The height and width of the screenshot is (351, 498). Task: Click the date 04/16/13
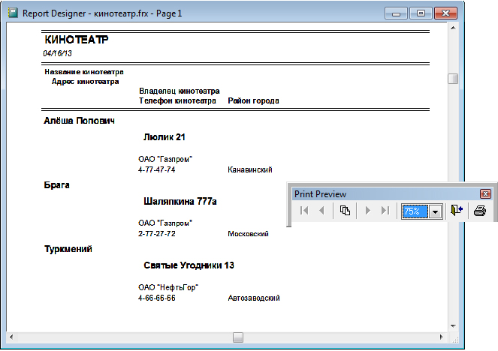(x=57, y=53)
